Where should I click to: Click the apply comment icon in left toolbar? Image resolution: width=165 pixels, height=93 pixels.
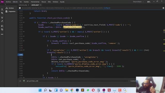click(2, 26)
